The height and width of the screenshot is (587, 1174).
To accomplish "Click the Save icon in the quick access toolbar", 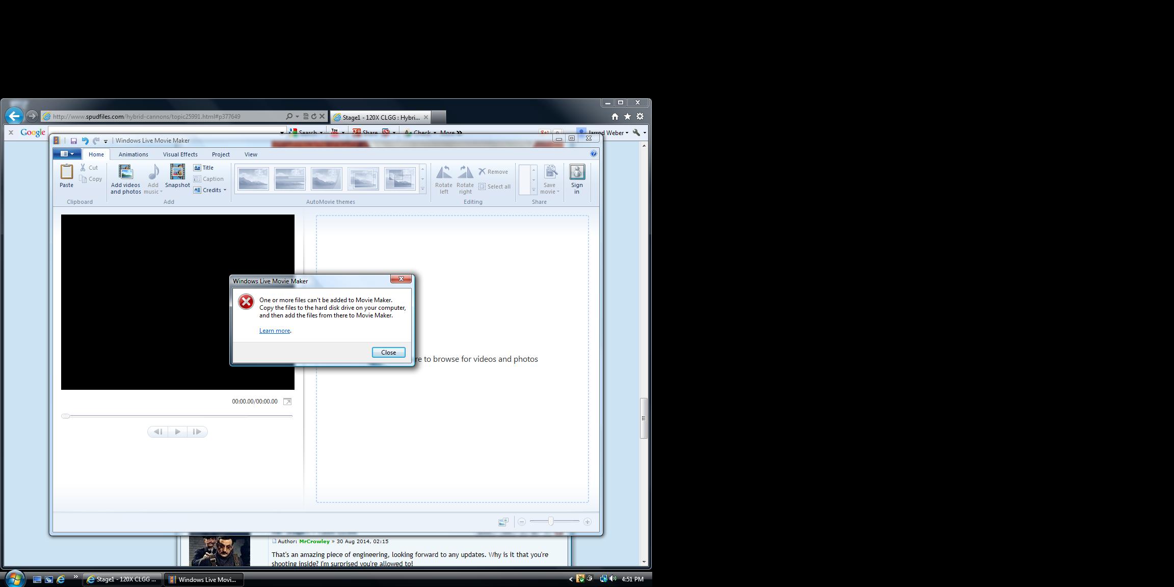I will [x=73, y=141].
